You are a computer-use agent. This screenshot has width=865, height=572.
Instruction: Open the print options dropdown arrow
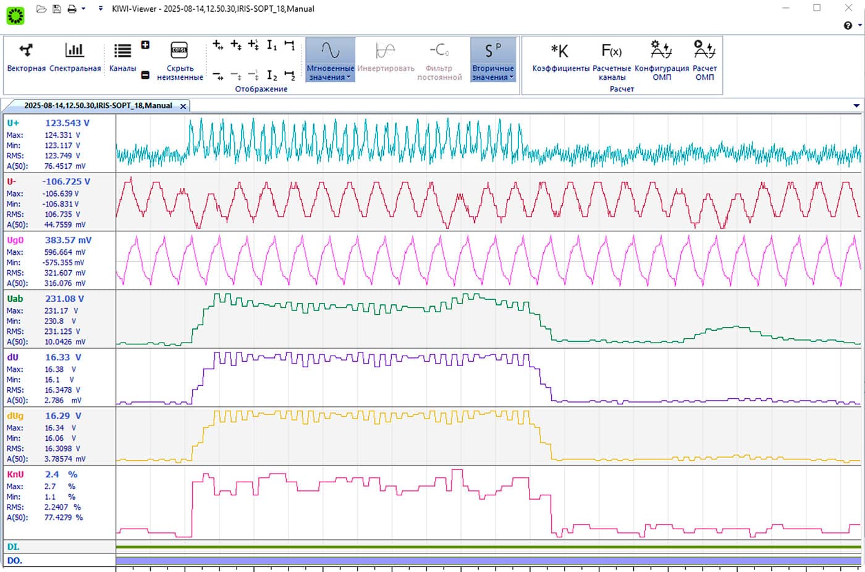[x=83, y=9]
